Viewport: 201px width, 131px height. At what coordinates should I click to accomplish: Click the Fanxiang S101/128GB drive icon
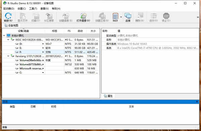[13, 56]
